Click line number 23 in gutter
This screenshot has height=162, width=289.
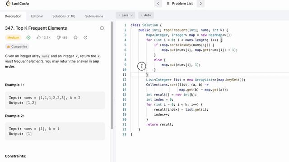coord(125,134)
